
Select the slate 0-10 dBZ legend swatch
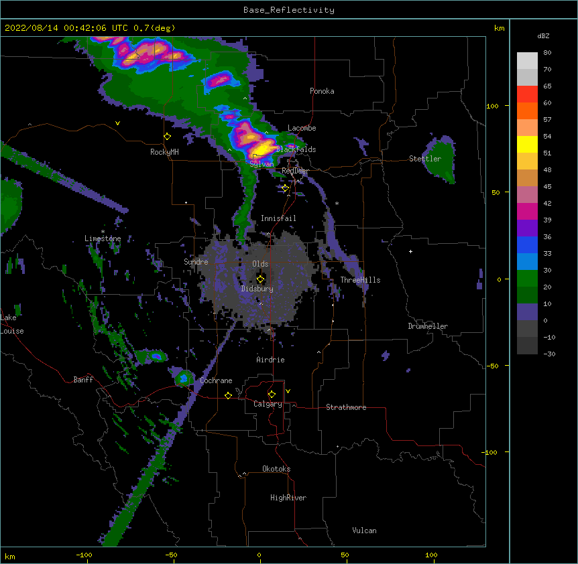coord(527,312)
